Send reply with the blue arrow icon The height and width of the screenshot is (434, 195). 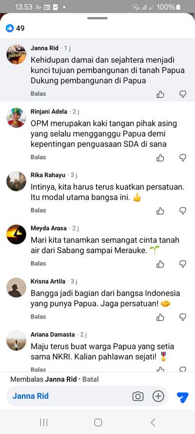(183, 397)
